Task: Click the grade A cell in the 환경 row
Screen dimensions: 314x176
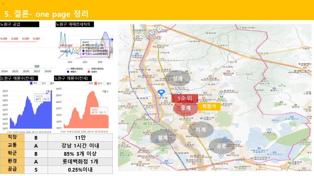Action: [x=36, y=162]
